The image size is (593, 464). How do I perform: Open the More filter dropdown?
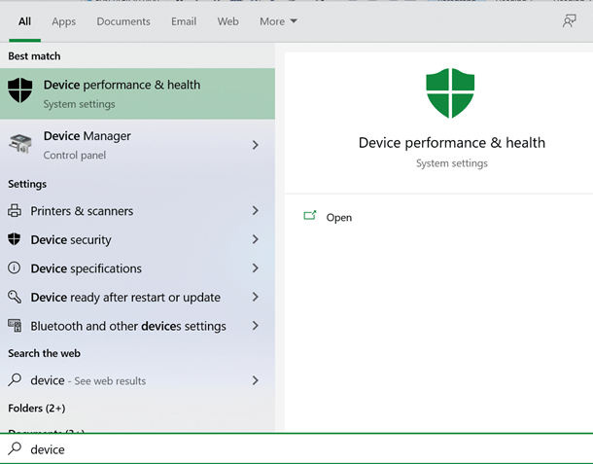pyautogui.click(x=278, y=21)
